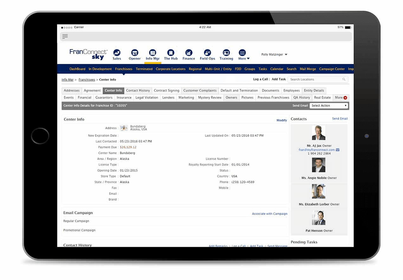
Task: Click into the Search Locations field
Action: (318, 80)
